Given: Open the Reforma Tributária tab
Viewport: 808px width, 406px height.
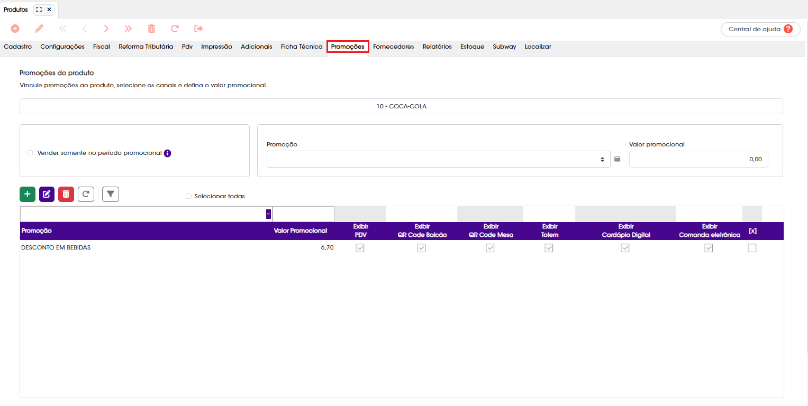Looking at the screenshot, I should 146,47.
